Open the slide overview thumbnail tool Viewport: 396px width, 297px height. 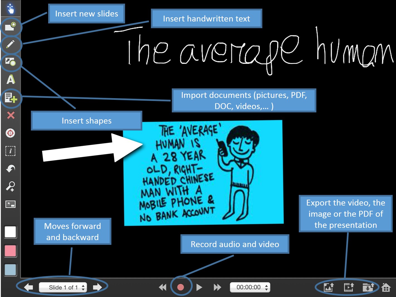pos(10,204)
